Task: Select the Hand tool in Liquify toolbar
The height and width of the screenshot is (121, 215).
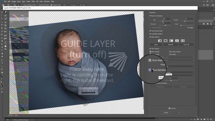Action: 5,46
